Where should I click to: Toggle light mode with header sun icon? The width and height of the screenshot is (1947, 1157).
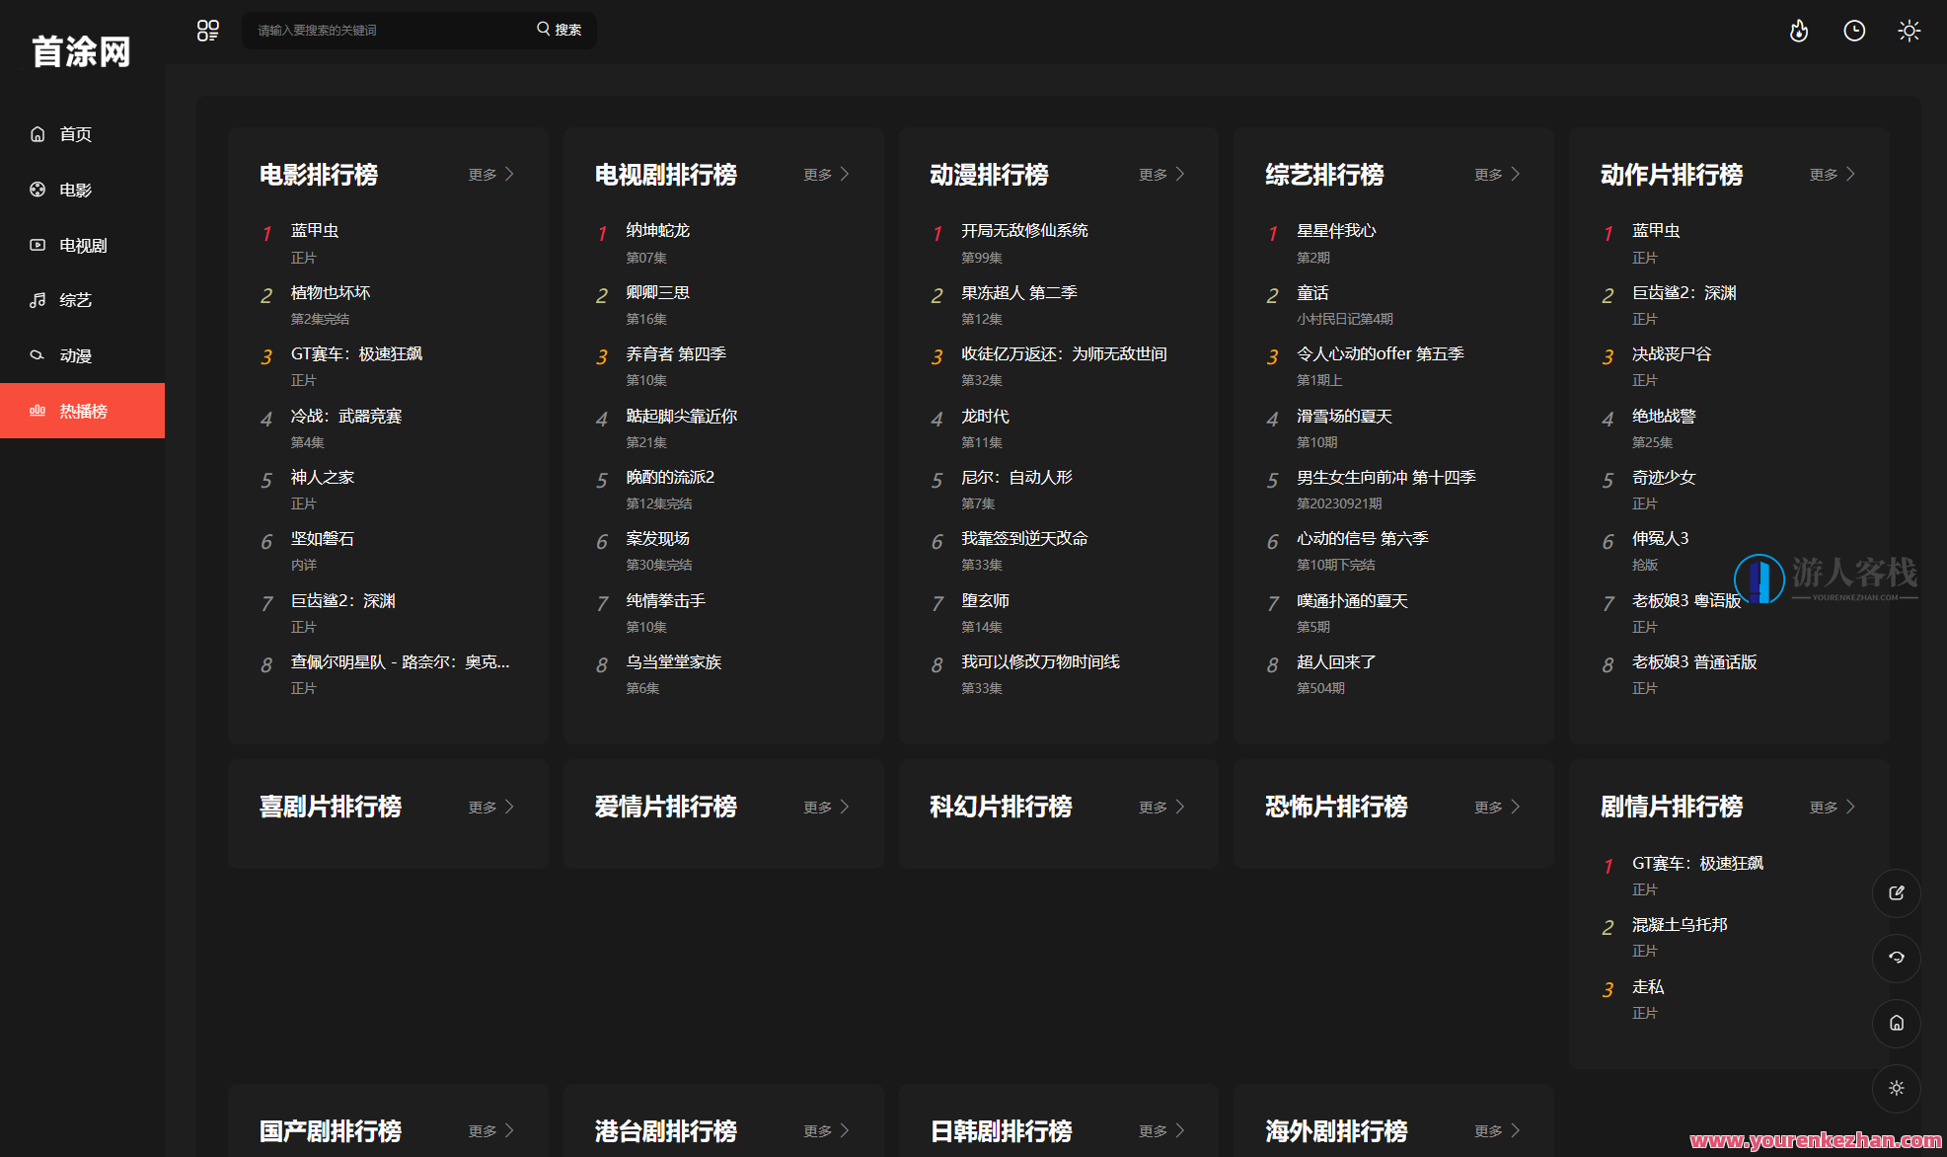point(1909,32)
